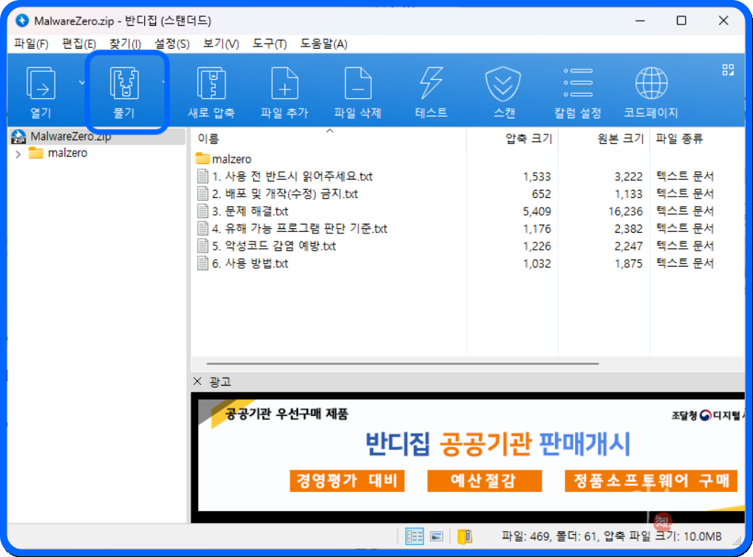Image resolution: width=753 pixels, height=557 pixels.
Task: Open the 파일(F) menu
Action: click(31, 44)
